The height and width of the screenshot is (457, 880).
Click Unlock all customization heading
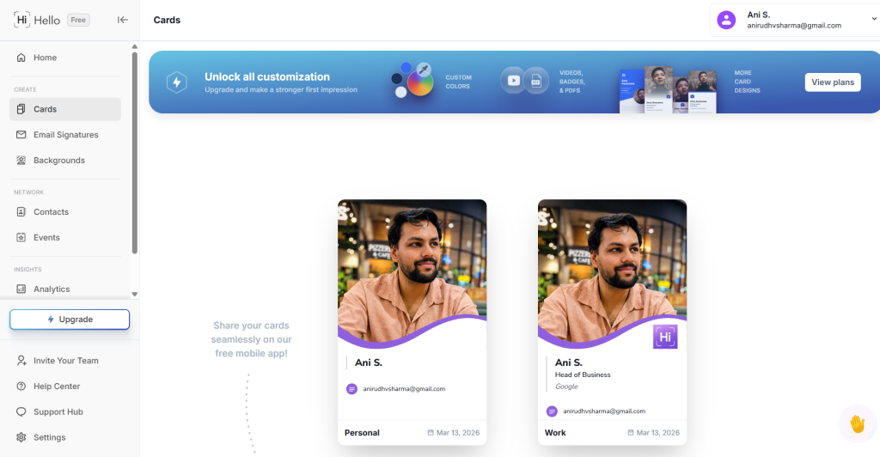click(267, 76)
